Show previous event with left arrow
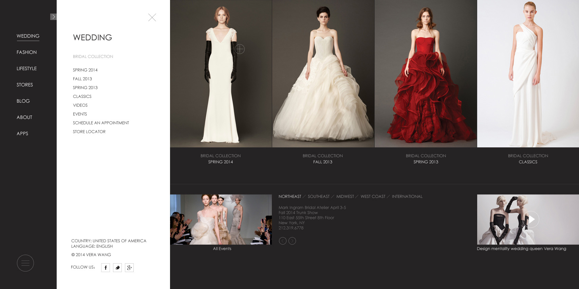This screenshot has width=579, height=289. point(282,241)
